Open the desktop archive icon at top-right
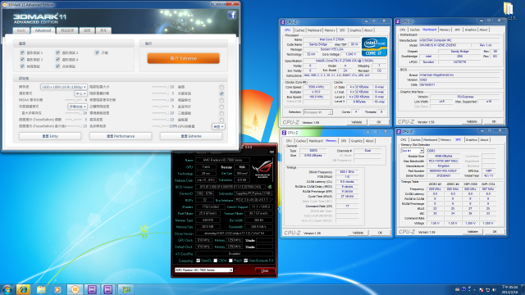The height and width of the screenshot is (295, 525). pos(509,8)
